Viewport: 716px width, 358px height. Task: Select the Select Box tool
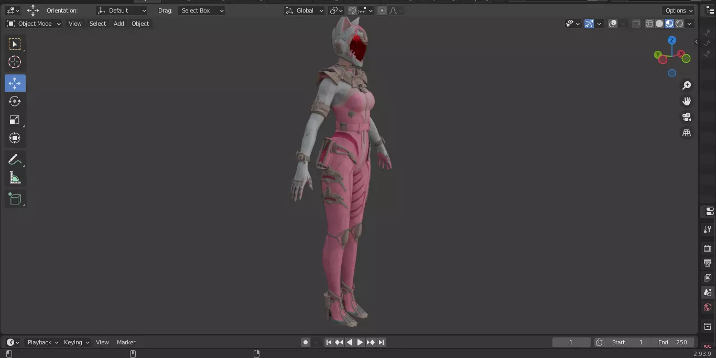click(x=15, y=44)
